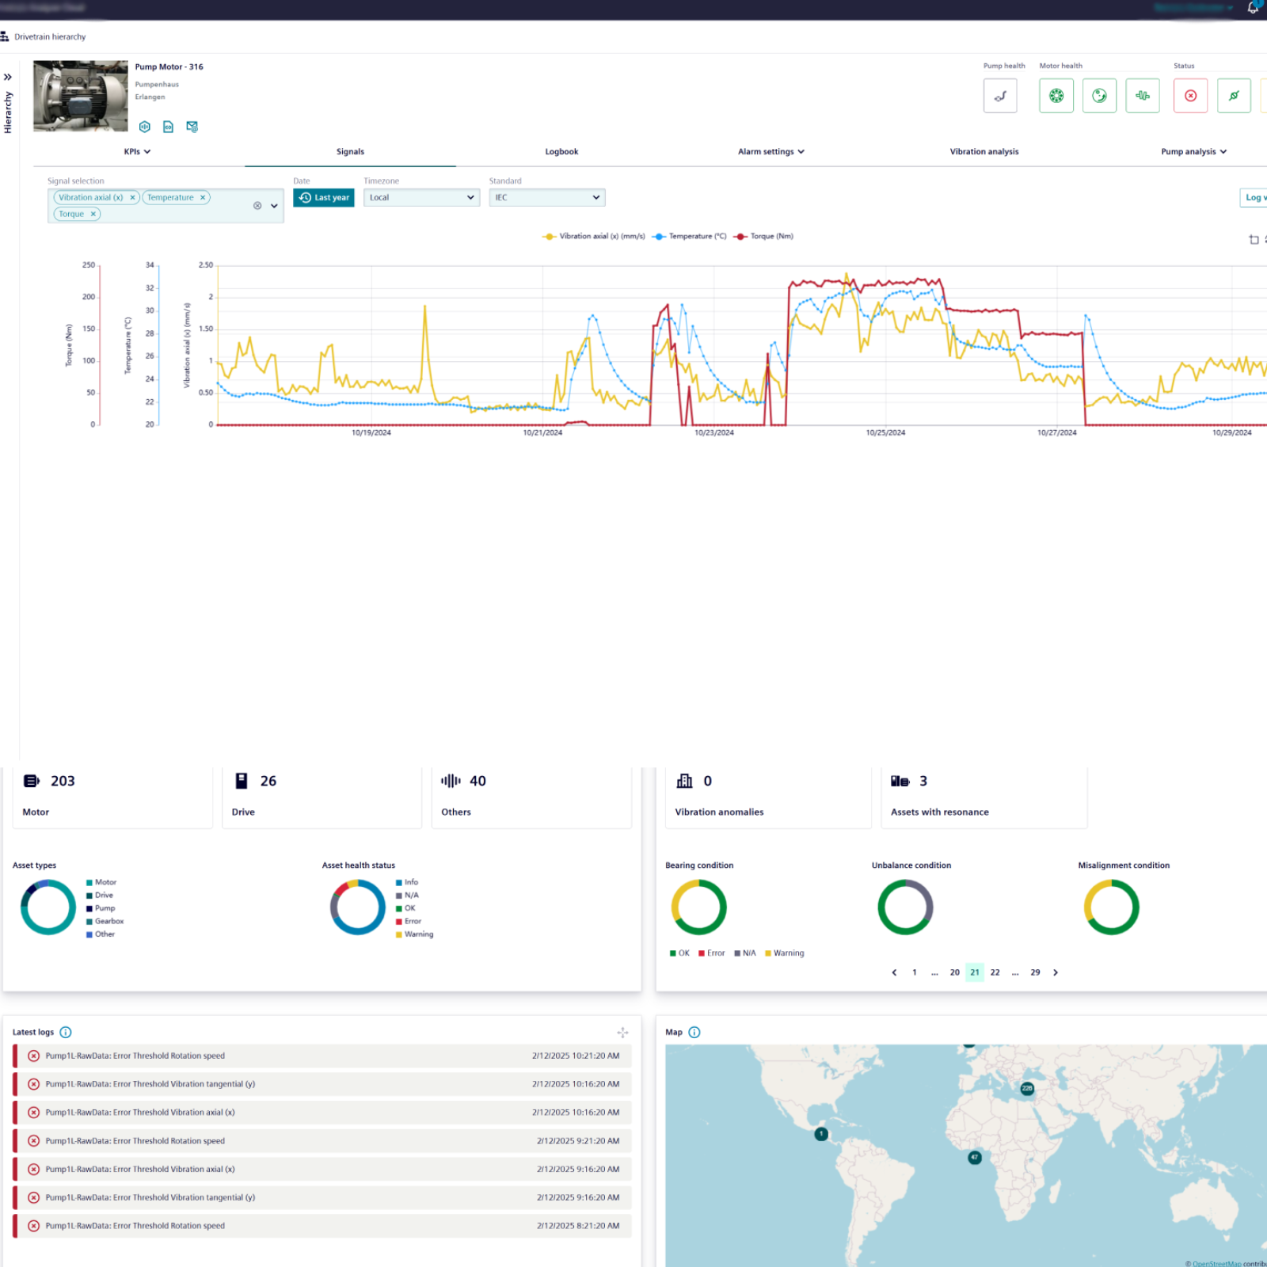Click the Pump Motor - 316 photo
This screenshot has height=1267, width=1267.
80,96
